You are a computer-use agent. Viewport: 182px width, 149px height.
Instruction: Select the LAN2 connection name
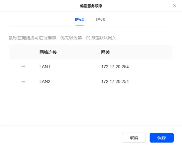45,81
